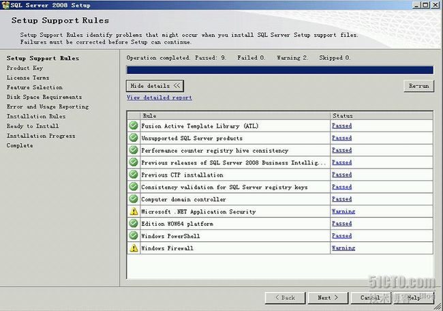Select the Installation Progress step

tap(41, 136)
